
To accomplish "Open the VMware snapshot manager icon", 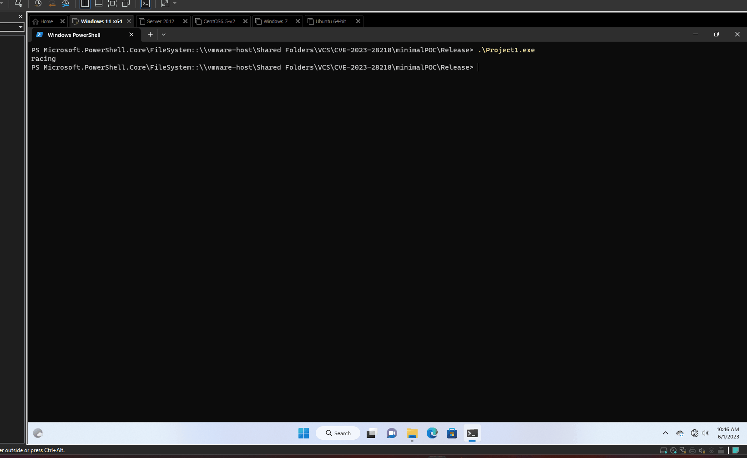I will 66,4.
